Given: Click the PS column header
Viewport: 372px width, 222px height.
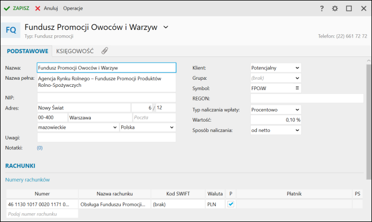Looking at the screenshot, I should click(x=357, y=194).
